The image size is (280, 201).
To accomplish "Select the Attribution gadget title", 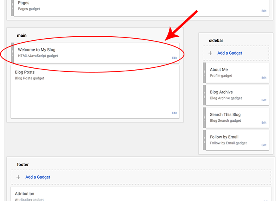I will click(24, 194).
